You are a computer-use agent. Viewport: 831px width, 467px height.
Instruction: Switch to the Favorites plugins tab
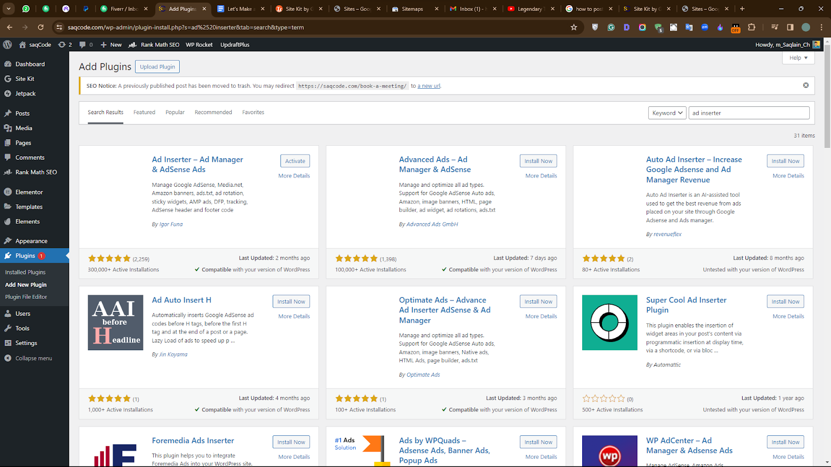tap(253, 112)
